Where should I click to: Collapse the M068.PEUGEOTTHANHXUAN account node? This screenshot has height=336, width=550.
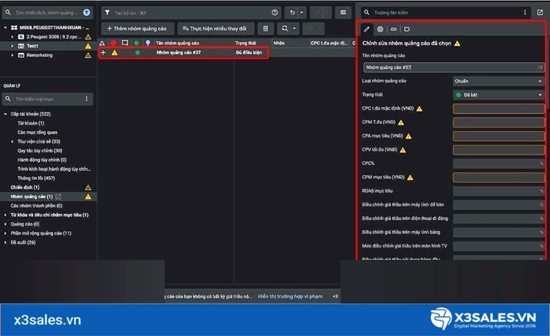[x=5, y=27]
